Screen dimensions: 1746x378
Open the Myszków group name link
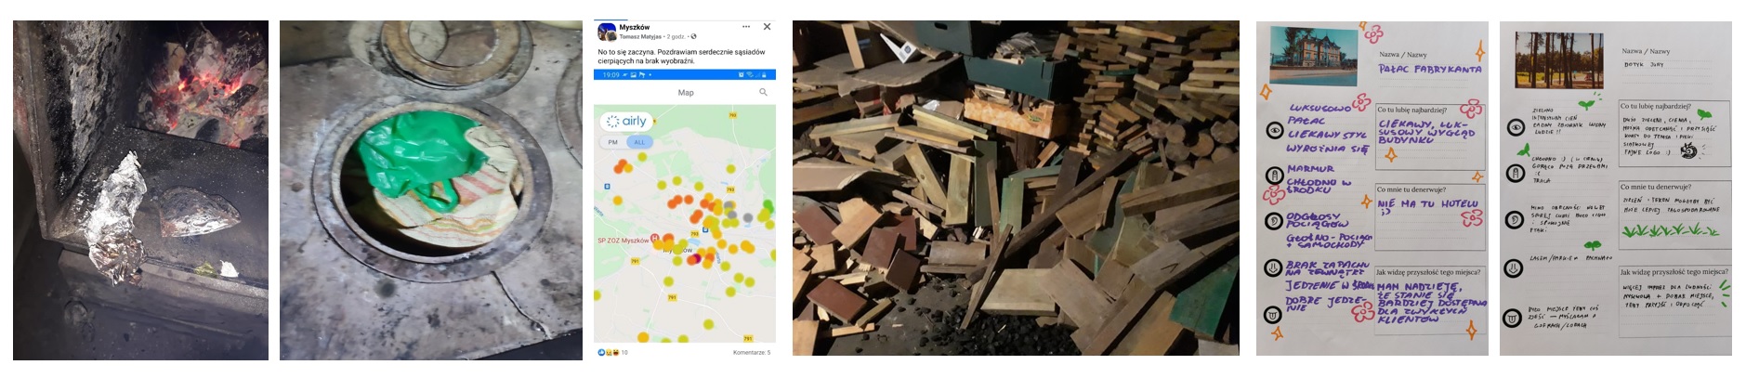(x=635, y=27)
